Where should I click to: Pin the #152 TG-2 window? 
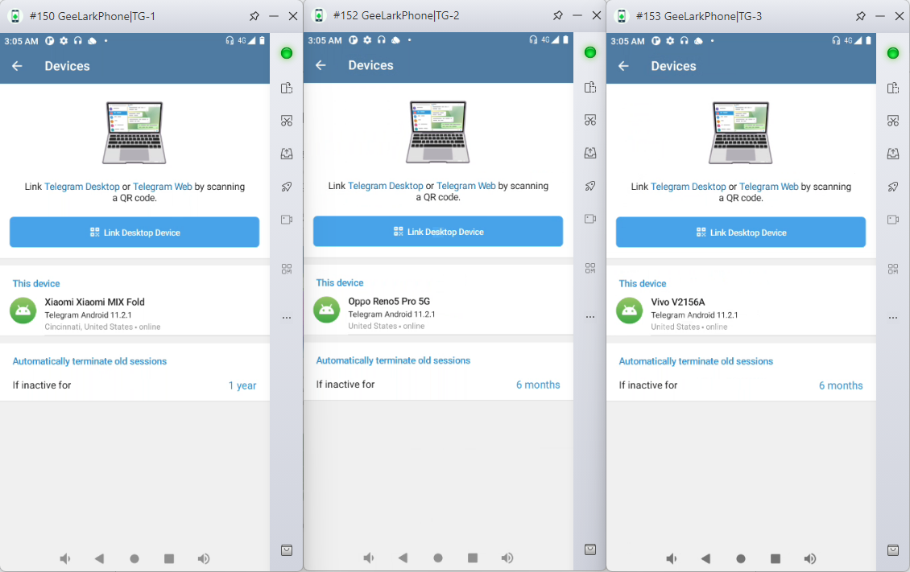pyautogui.click(x=558, y=15)
